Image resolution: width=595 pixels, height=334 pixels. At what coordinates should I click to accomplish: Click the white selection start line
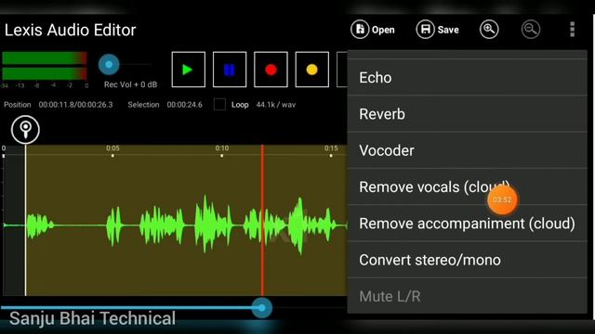(x=25, y=220)
